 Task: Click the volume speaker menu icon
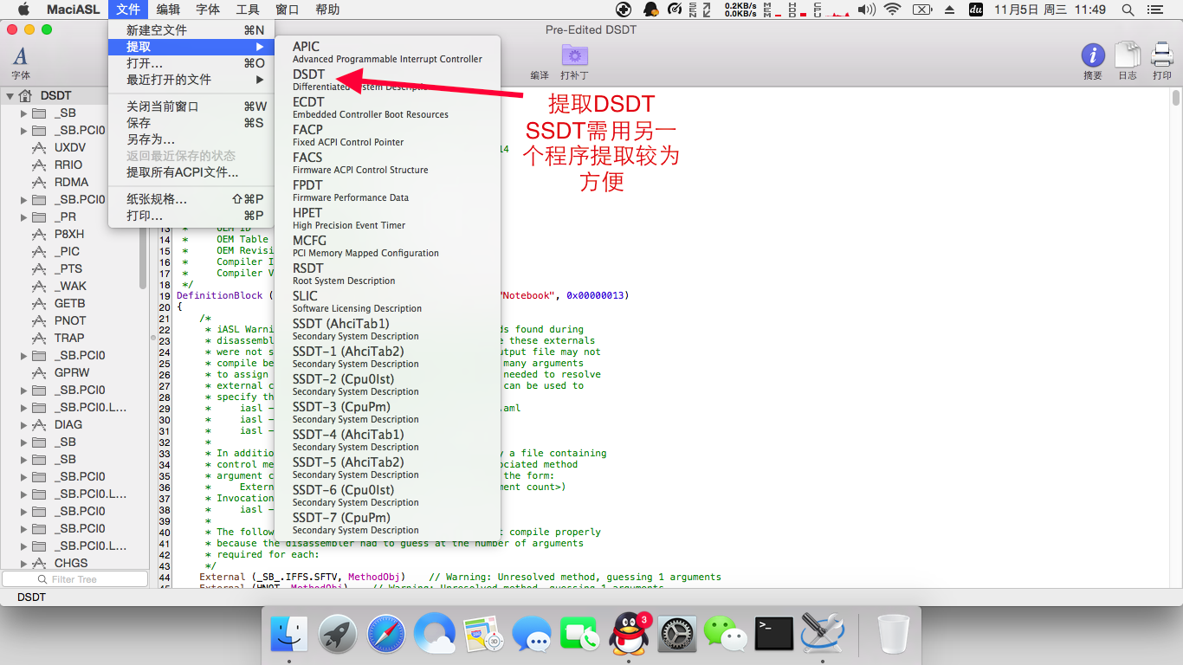866,10
